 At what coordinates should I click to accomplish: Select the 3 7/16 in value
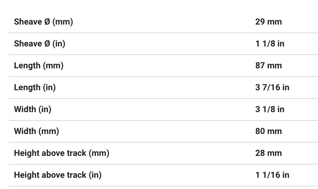click(x=272, y=87)
